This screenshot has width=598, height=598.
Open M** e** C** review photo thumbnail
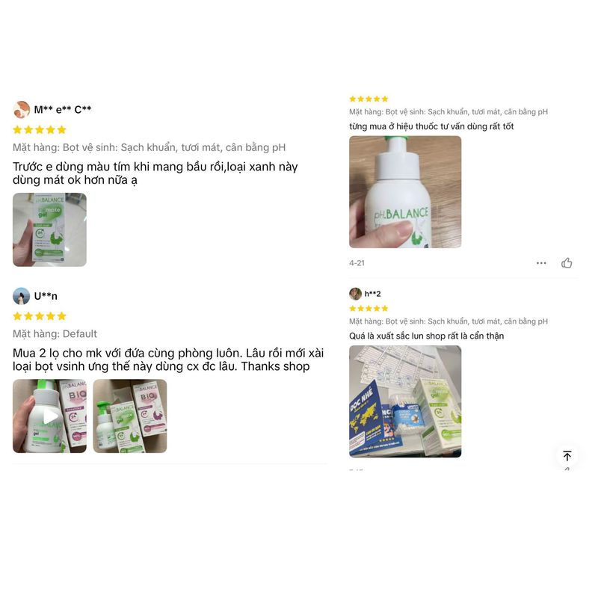[x=49, y=229]
